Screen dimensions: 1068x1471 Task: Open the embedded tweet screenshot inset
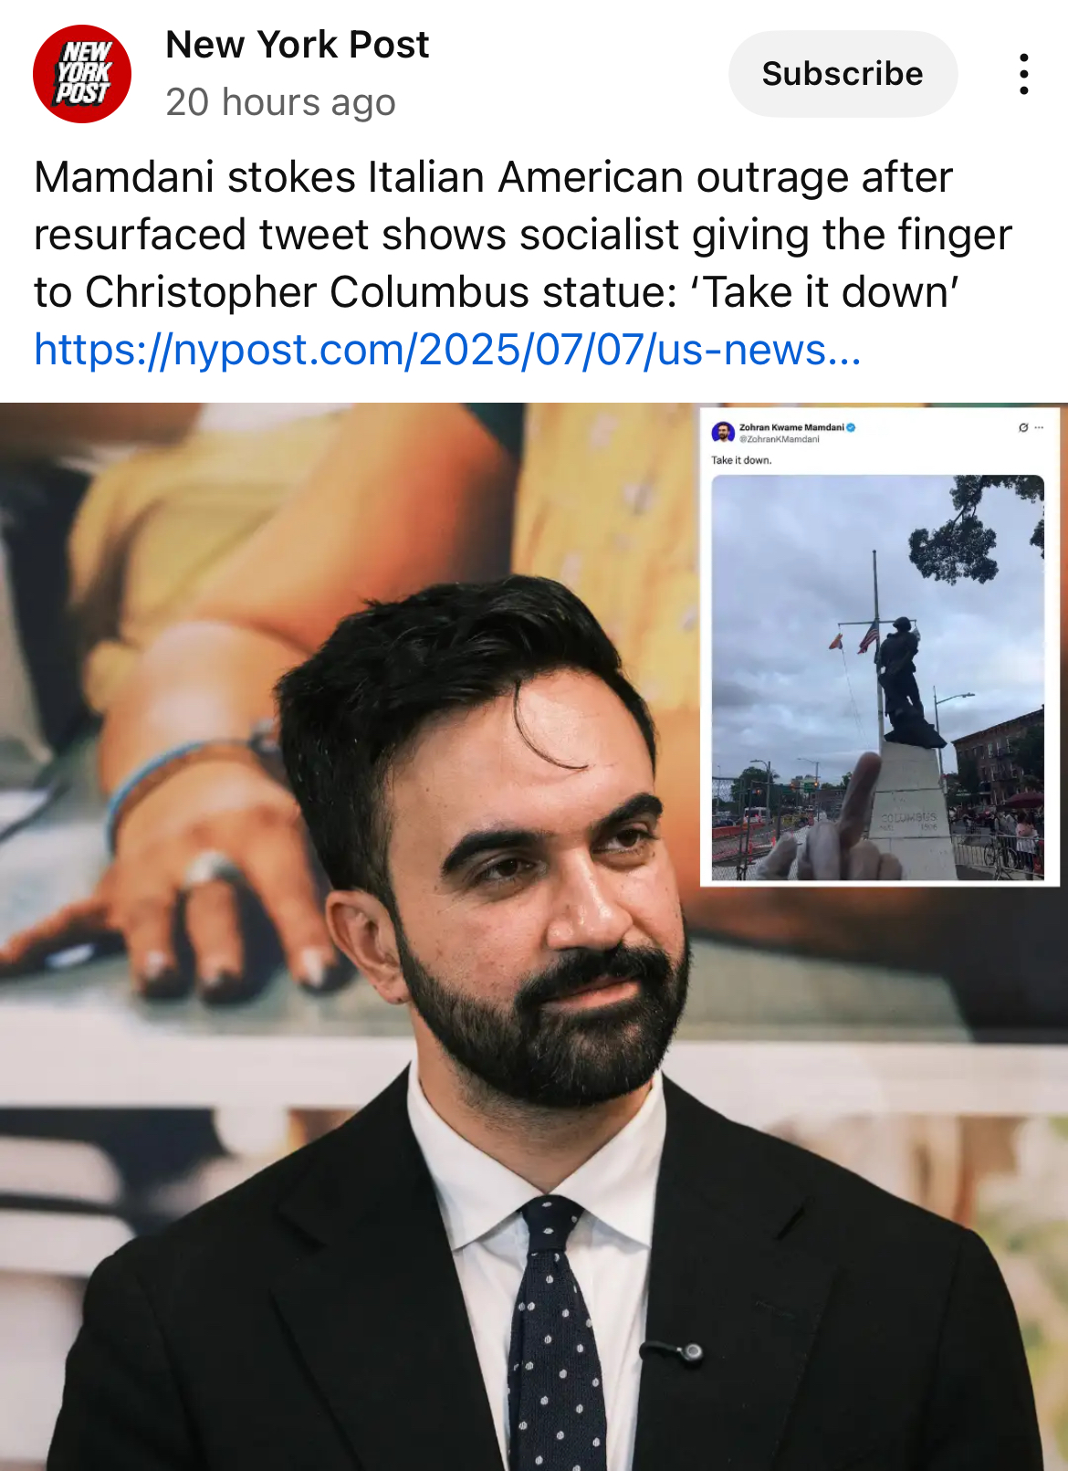tap(880, 647)
